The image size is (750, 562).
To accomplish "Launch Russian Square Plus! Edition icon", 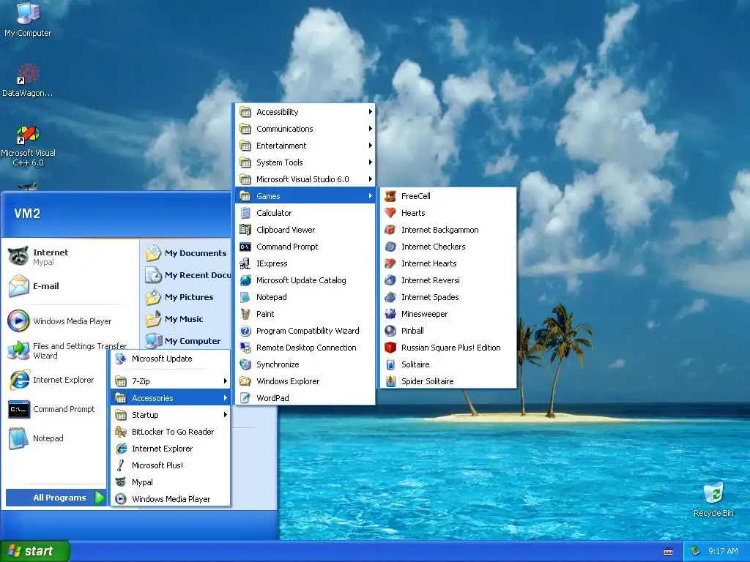I will point(390,348).
